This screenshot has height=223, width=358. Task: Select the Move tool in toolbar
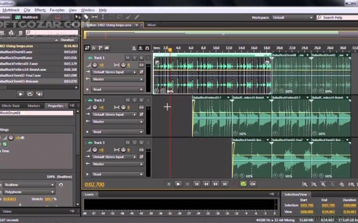tap(78, 17)
